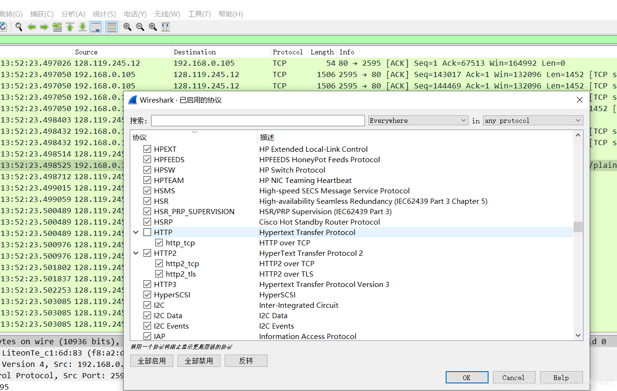The width and height of the screenshot is (617, 391).
Task: Click the scrollbar down arrow in protocol list
Action: tap(578, 335)
